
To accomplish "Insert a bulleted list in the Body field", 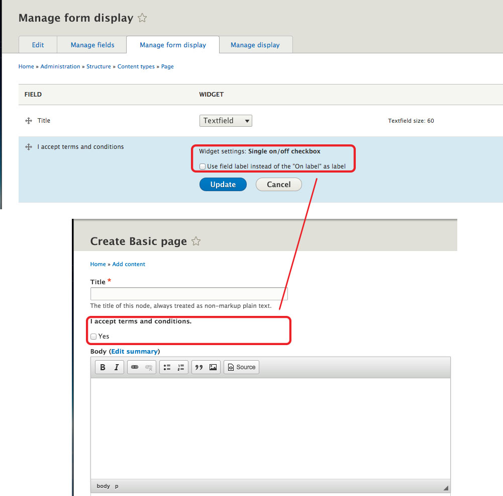I will tap(168, 367).
